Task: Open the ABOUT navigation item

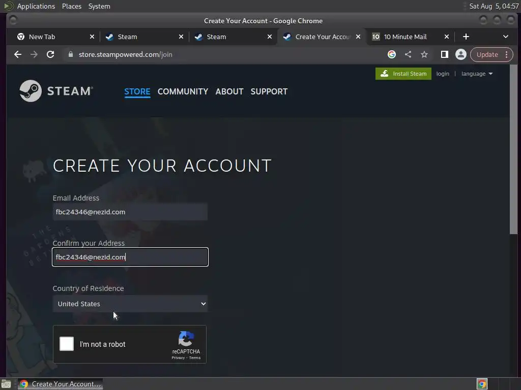Action: coord(229,91)
